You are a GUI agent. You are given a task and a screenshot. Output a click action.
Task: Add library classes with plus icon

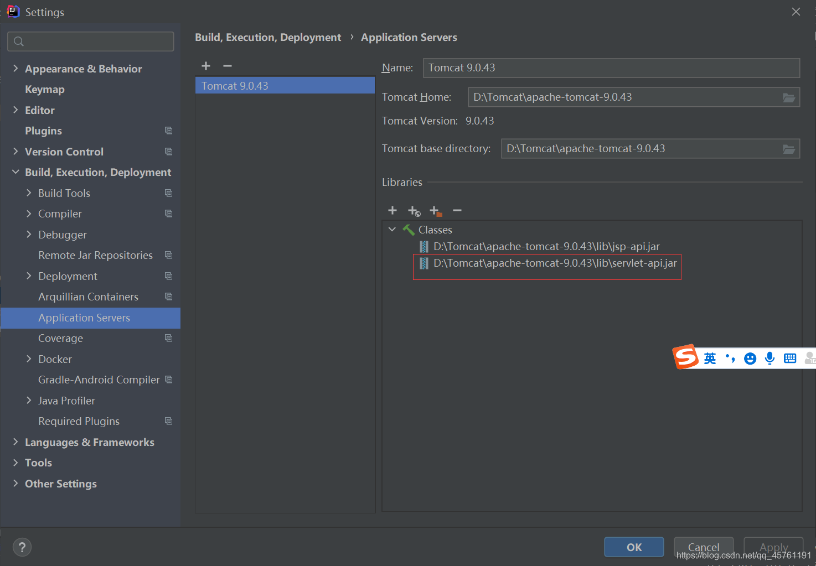click(x=392, y=210)
